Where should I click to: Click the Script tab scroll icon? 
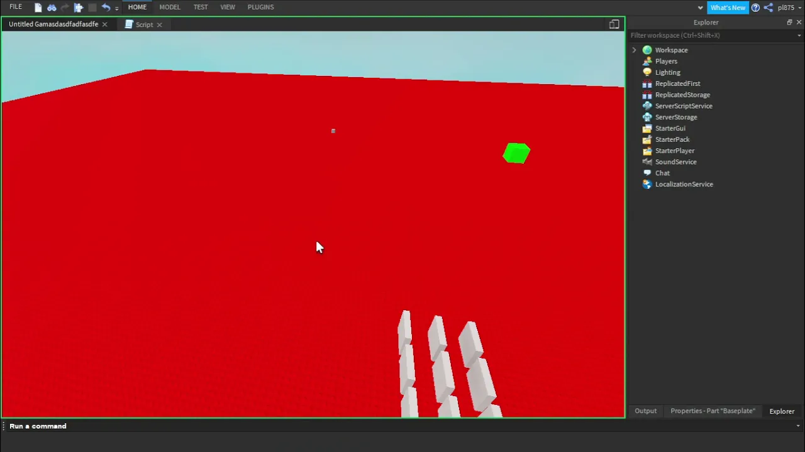[129, 24]
